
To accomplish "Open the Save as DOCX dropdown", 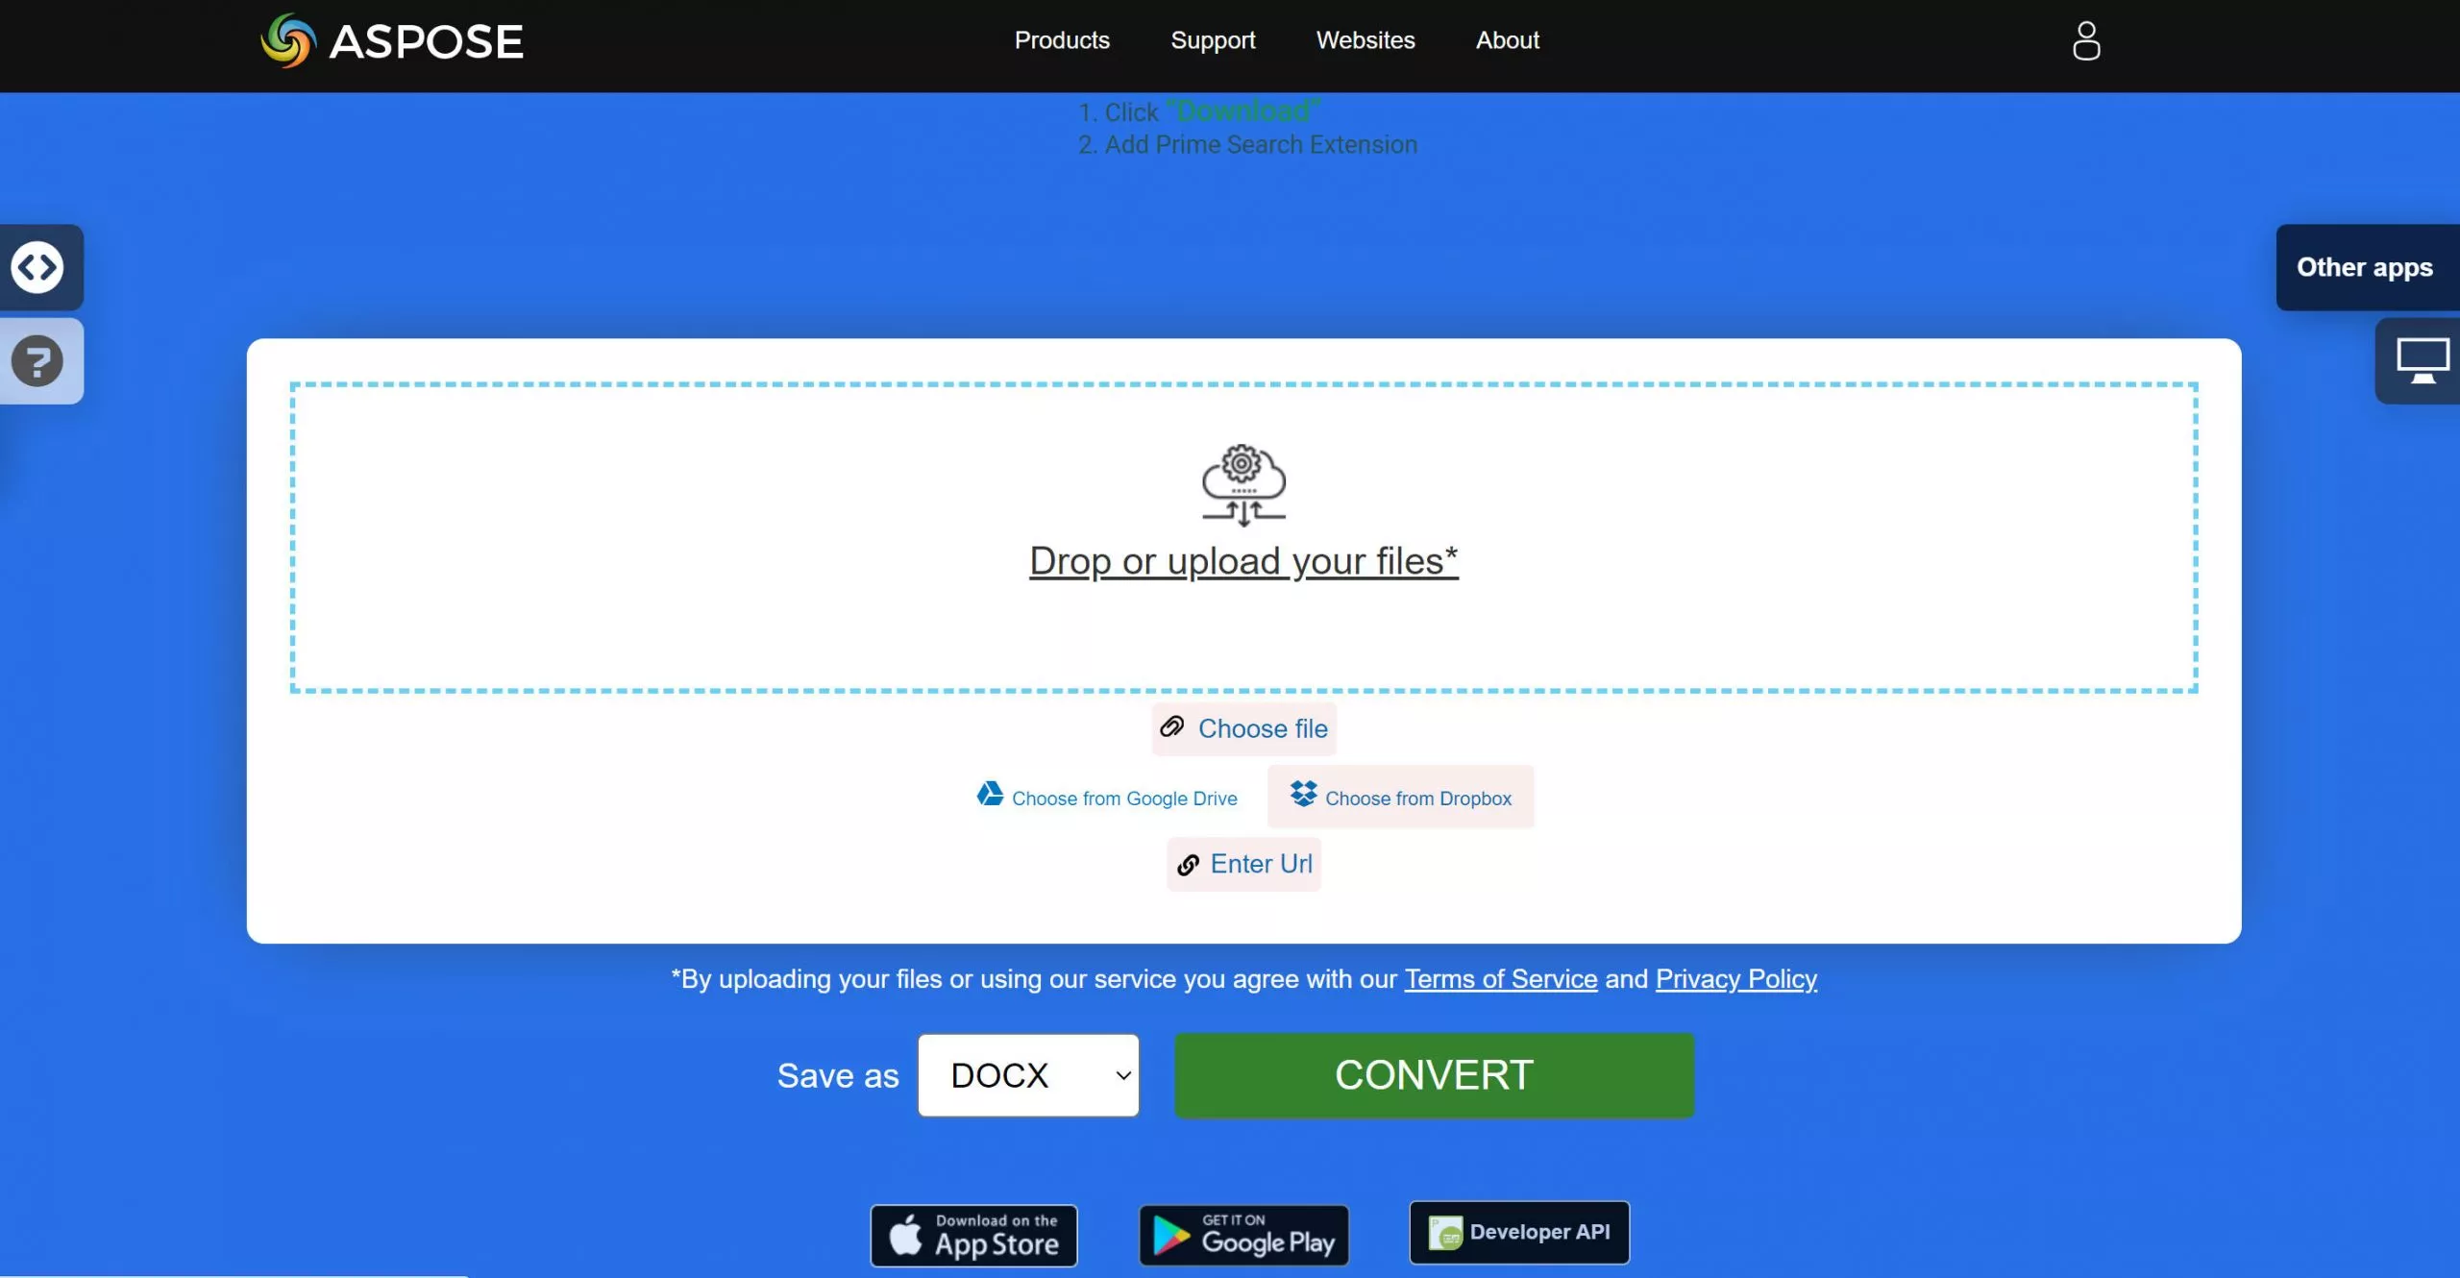I will pyautogui.click(x=1028, y=1074).
